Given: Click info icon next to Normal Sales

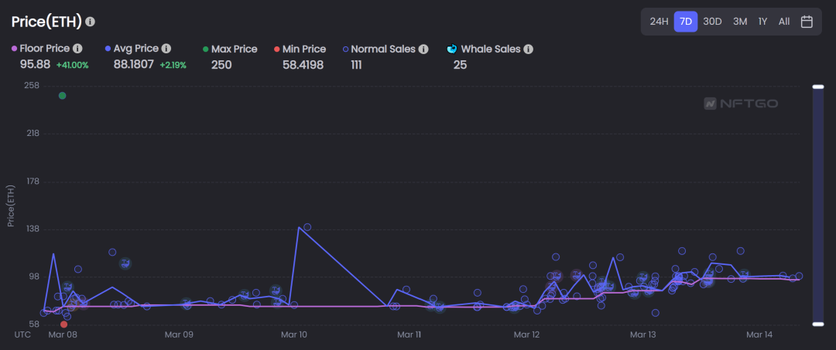Looking at the screenshot, I should point(423,49).
